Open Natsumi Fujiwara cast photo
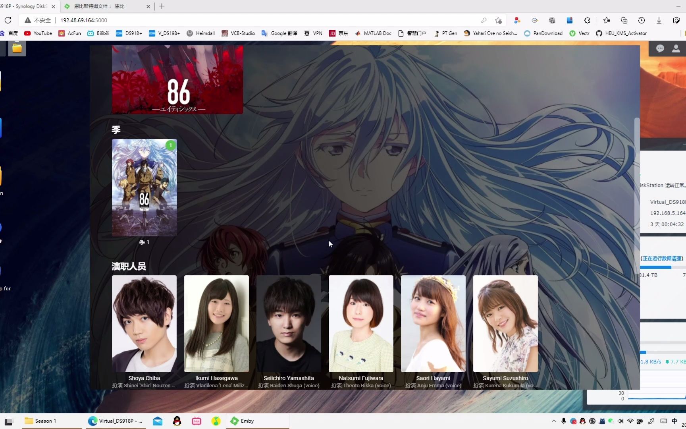This screenshot has height=429, width=686. tap(361, 324)
